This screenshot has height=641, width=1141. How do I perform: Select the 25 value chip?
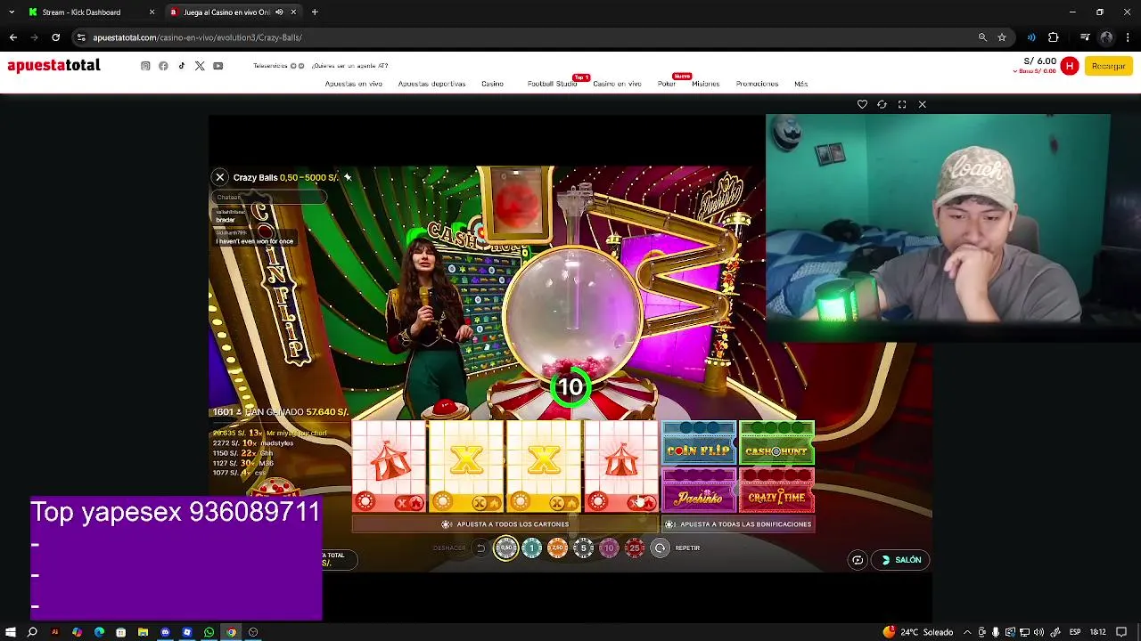(635, 548)
